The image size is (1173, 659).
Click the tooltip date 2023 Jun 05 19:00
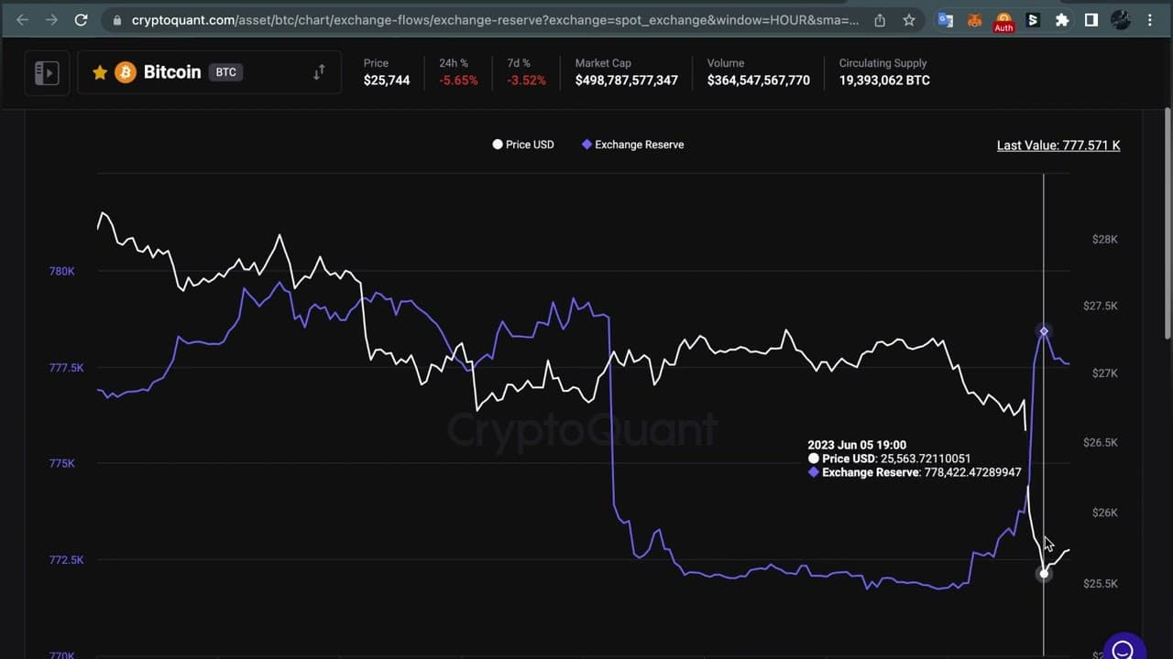tap(857, 446)
